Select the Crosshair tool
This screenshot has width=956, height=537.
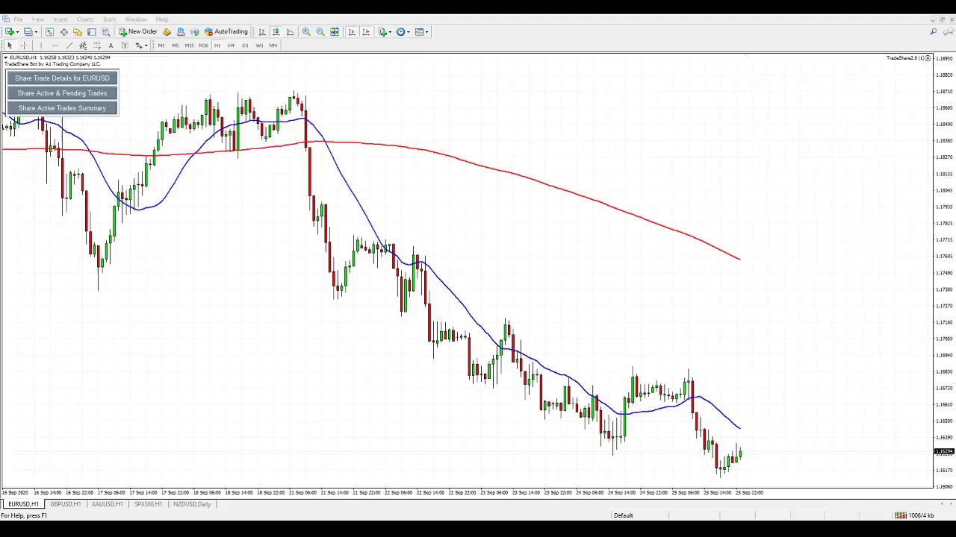24,45
